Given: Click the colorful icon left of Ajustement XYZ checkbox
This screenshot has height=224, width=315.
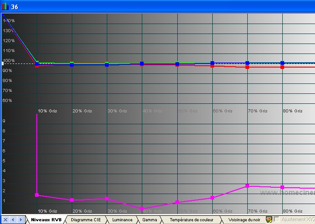Looking at the screenshot, I should pyautogui.click(x=269, y=219).
